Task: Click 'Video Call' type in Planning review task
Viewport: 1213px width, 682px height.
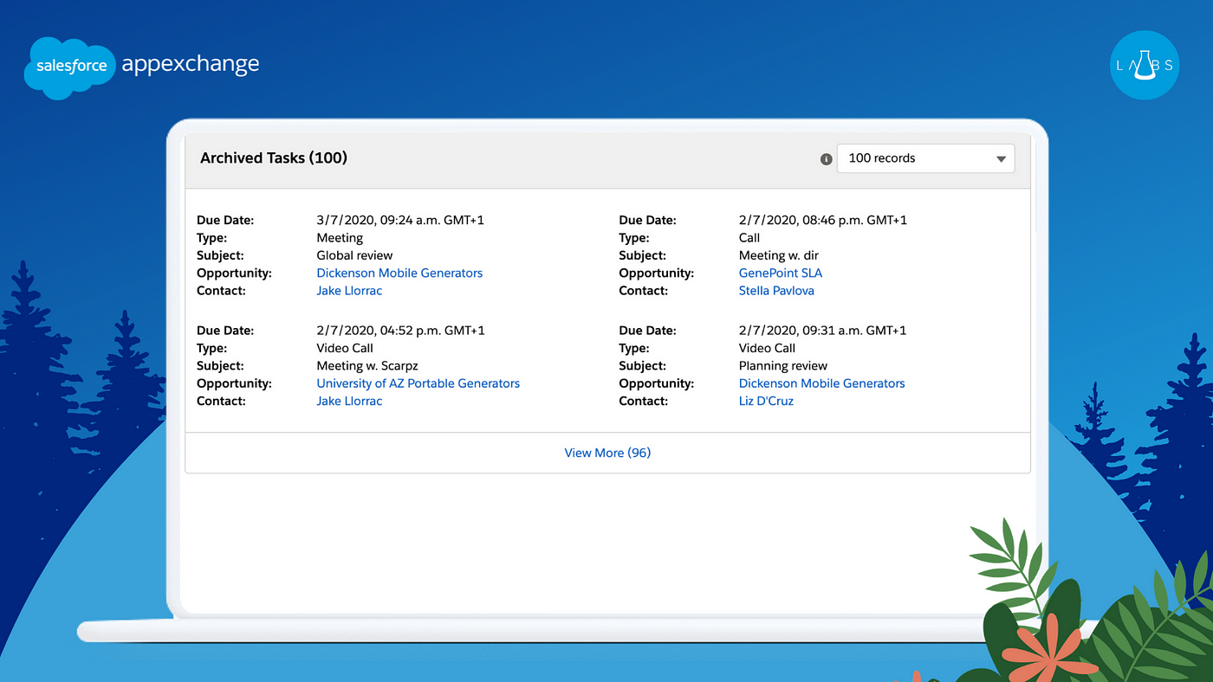Action: coord(767,348)
